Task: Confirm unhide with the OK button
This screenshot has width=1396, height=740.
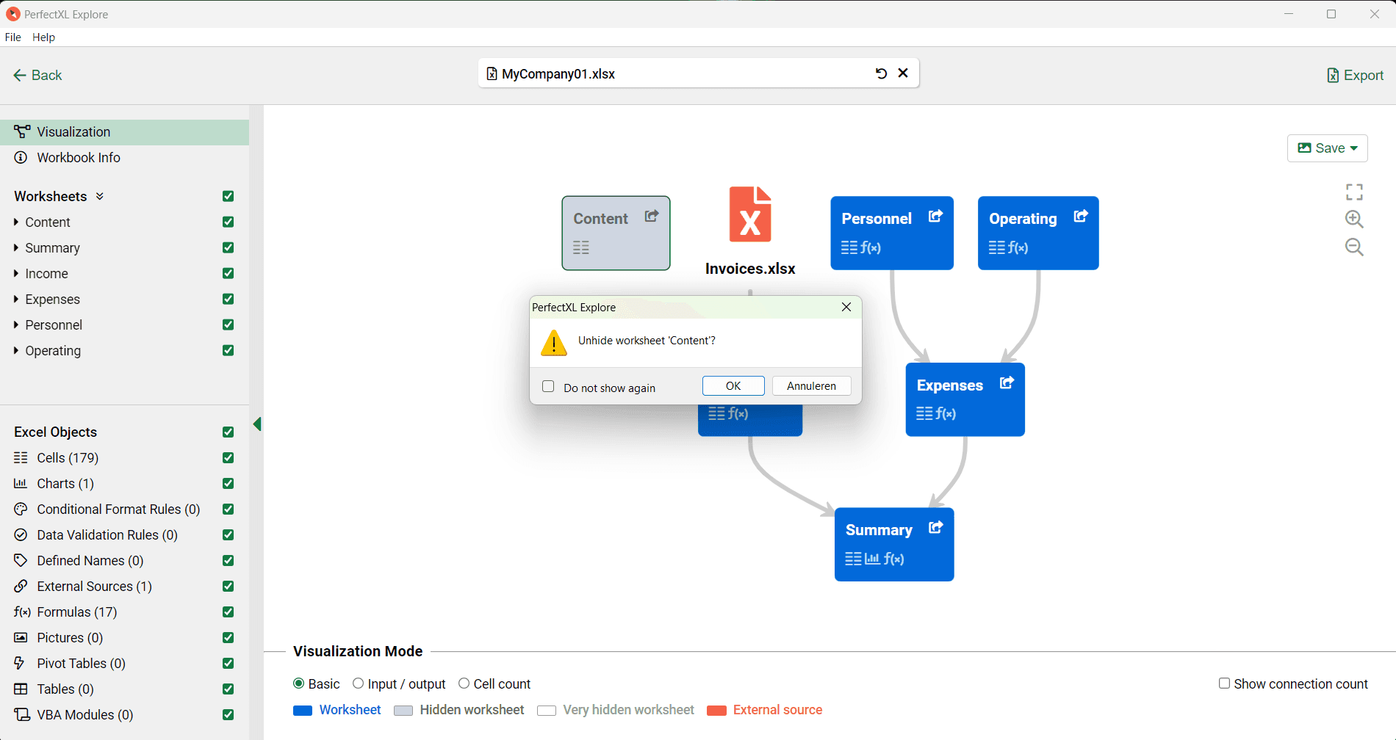Action: coord(733,386)
